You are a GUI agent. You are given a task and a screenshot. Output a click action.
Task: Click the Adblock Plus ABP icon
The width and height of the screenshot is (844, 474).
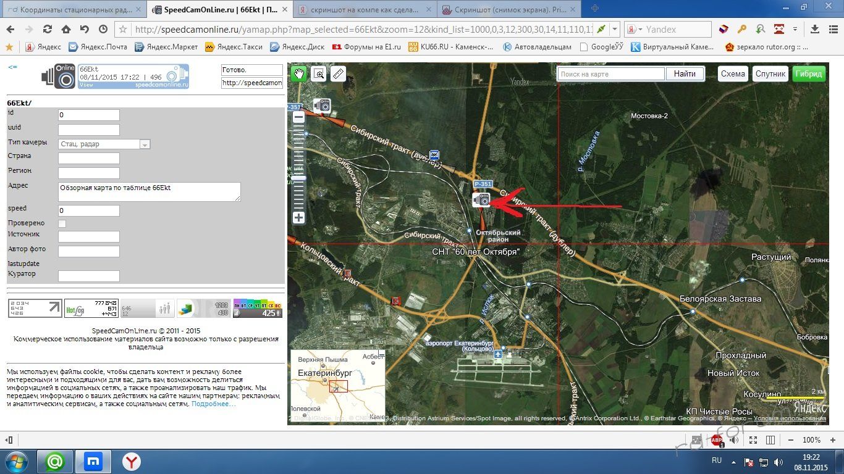click(717, 440)
